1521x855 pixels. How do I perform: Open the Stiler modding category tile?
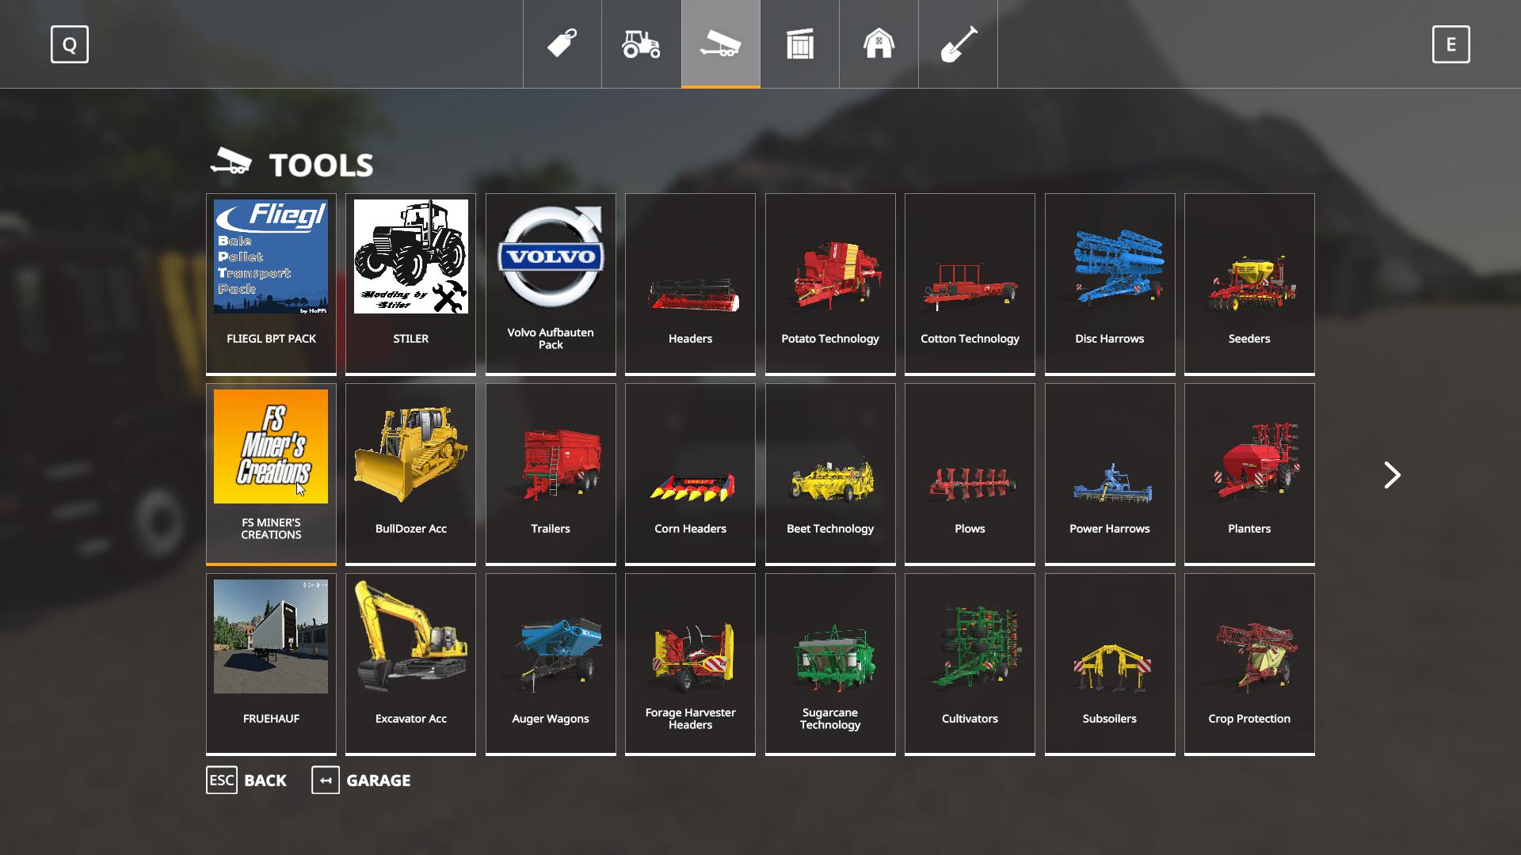pos(410,283)
